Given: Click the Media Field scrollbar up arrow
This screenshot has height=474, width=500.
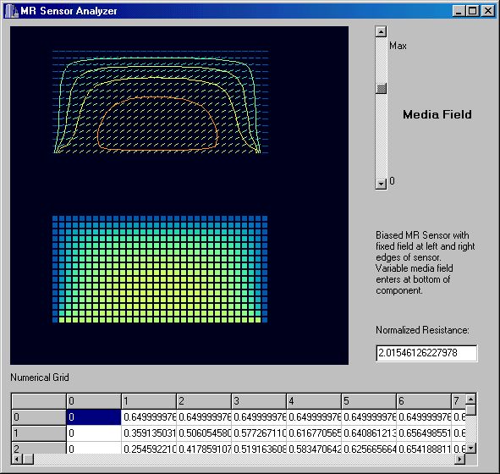Looking at the screenshot, I should pos(381,31).
